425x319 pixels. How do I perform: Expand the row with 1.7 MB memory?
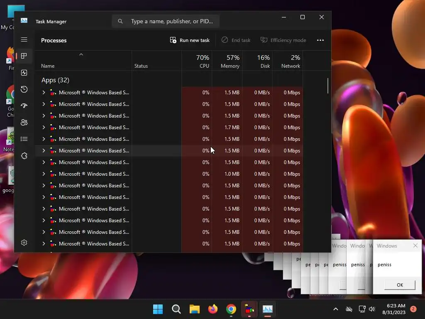coord(43,128)
